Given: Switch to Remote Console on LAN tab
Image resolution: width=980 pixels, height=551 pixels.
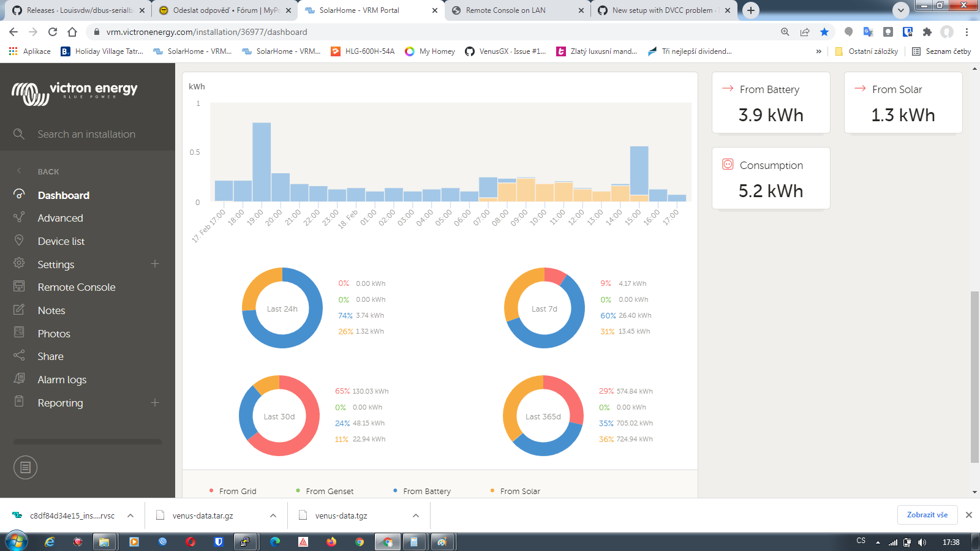Looking at the screenshot, I should click(505, 10).
